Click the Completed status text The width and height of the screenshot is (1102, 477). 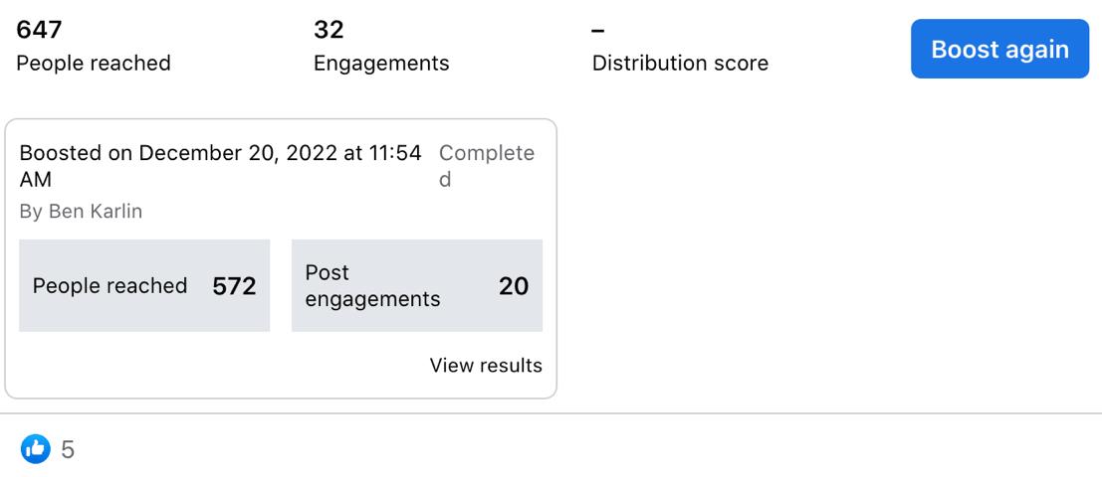487,166
